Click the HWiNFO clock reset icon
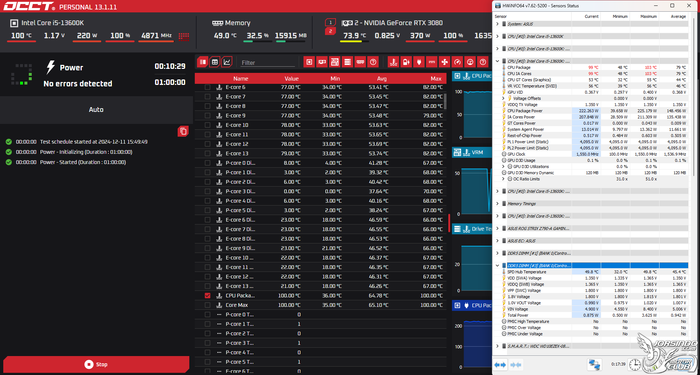This screenshot has width=700, height=375. [x=635, y=364]
